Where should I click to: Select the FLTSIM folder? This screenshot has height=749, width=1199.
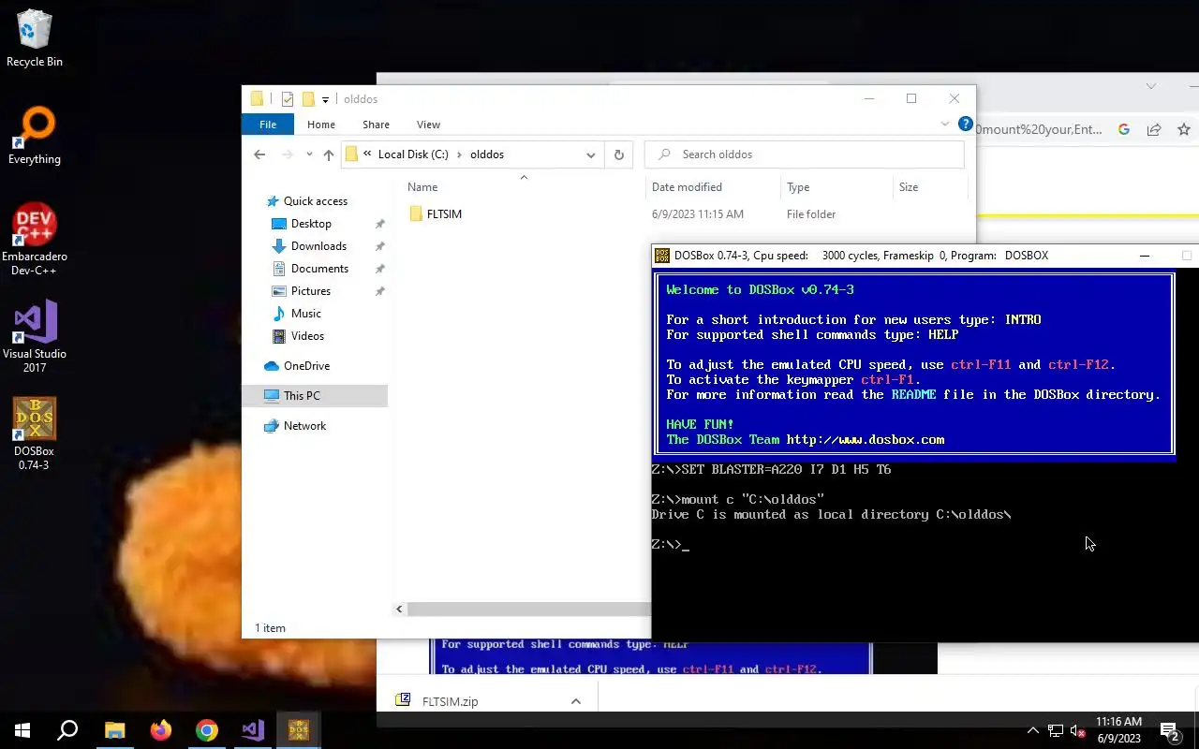[444, 214]
